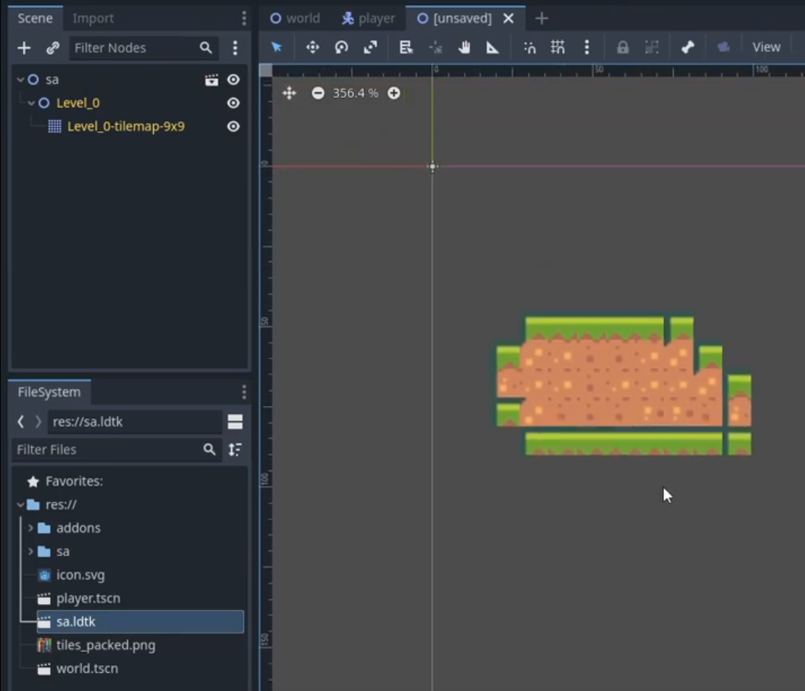The width and height of the screenshot is (805, 691).
Task: Select the Rotate Mode tool
Action: tap(341, 47)
